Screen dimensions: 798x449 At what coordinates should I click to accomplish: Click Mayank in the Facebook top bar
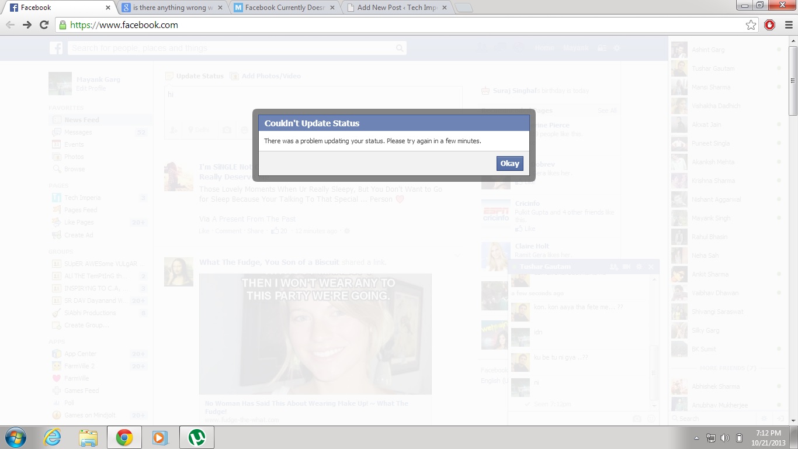pos(575,48)
